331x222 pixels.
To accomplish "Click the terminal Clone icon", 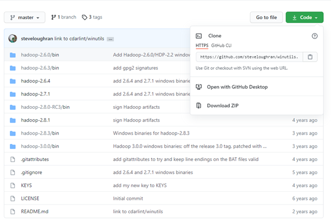I will click(199, 36).
